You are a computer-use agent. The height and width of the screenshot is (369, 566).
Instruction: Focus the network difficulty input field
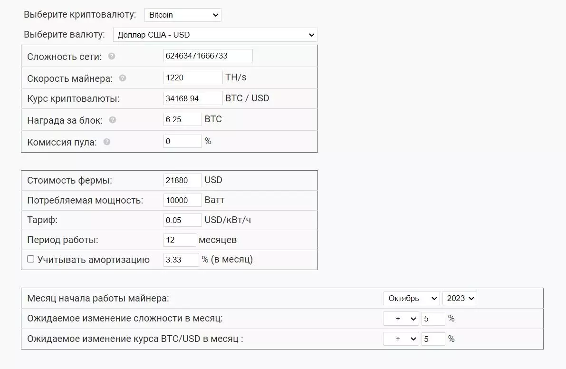point(208,56)
